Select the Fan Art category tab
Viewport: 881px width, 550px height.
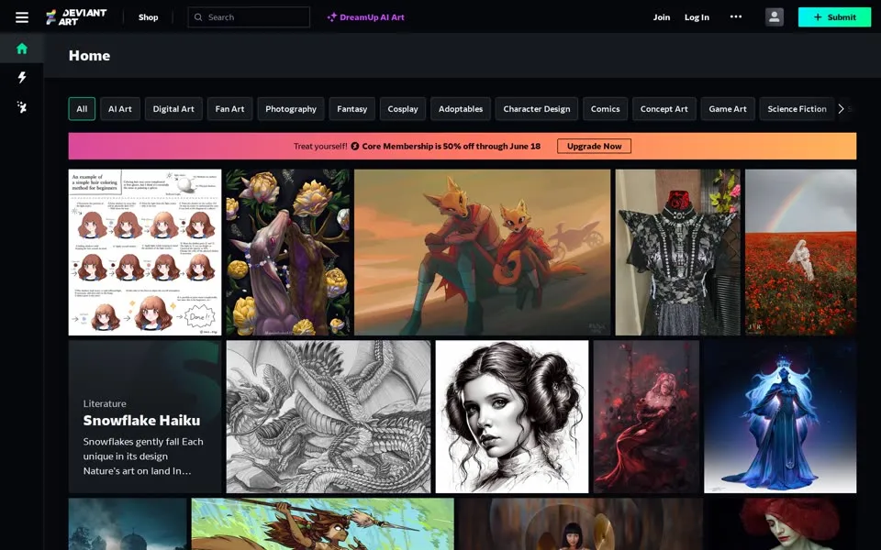point(229,109)
